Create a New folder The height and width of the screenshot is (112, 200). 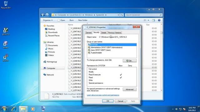(83, 20)
